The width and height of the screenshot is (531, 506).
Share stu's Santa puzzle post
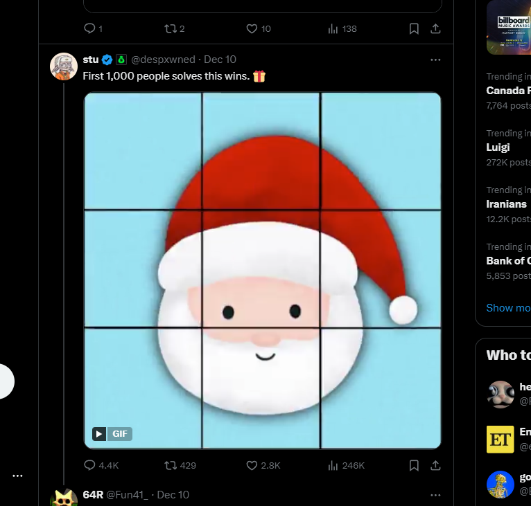coord(435,465)
